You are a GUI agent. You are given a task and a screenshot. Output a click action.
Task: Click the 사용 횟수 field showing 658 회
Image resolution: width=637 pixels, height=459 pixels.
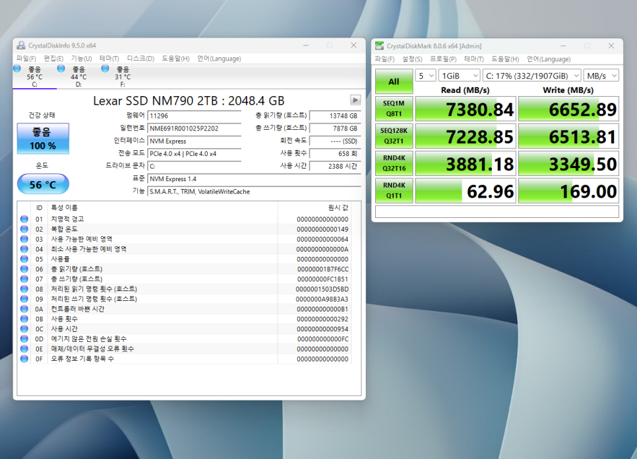[335, 153]
